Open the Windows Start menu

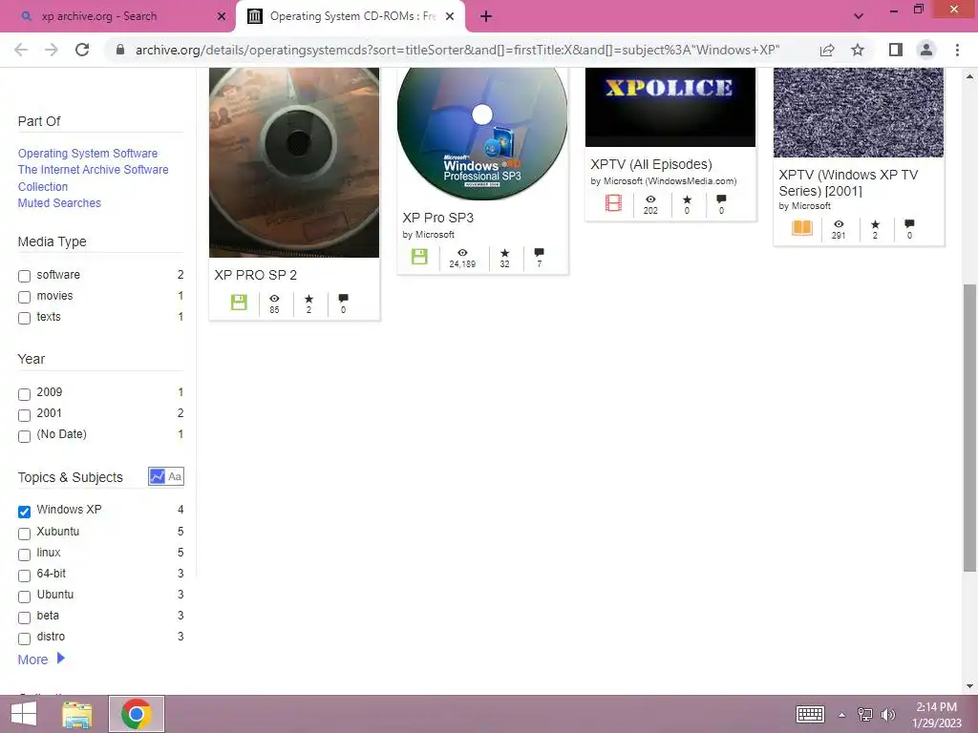tap(24, 714)
